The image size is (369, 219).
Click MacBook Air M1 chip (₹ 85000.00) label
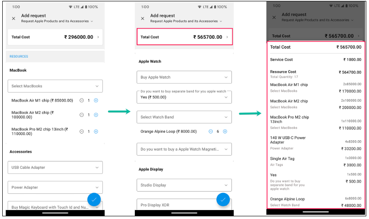tap(42, 100)
